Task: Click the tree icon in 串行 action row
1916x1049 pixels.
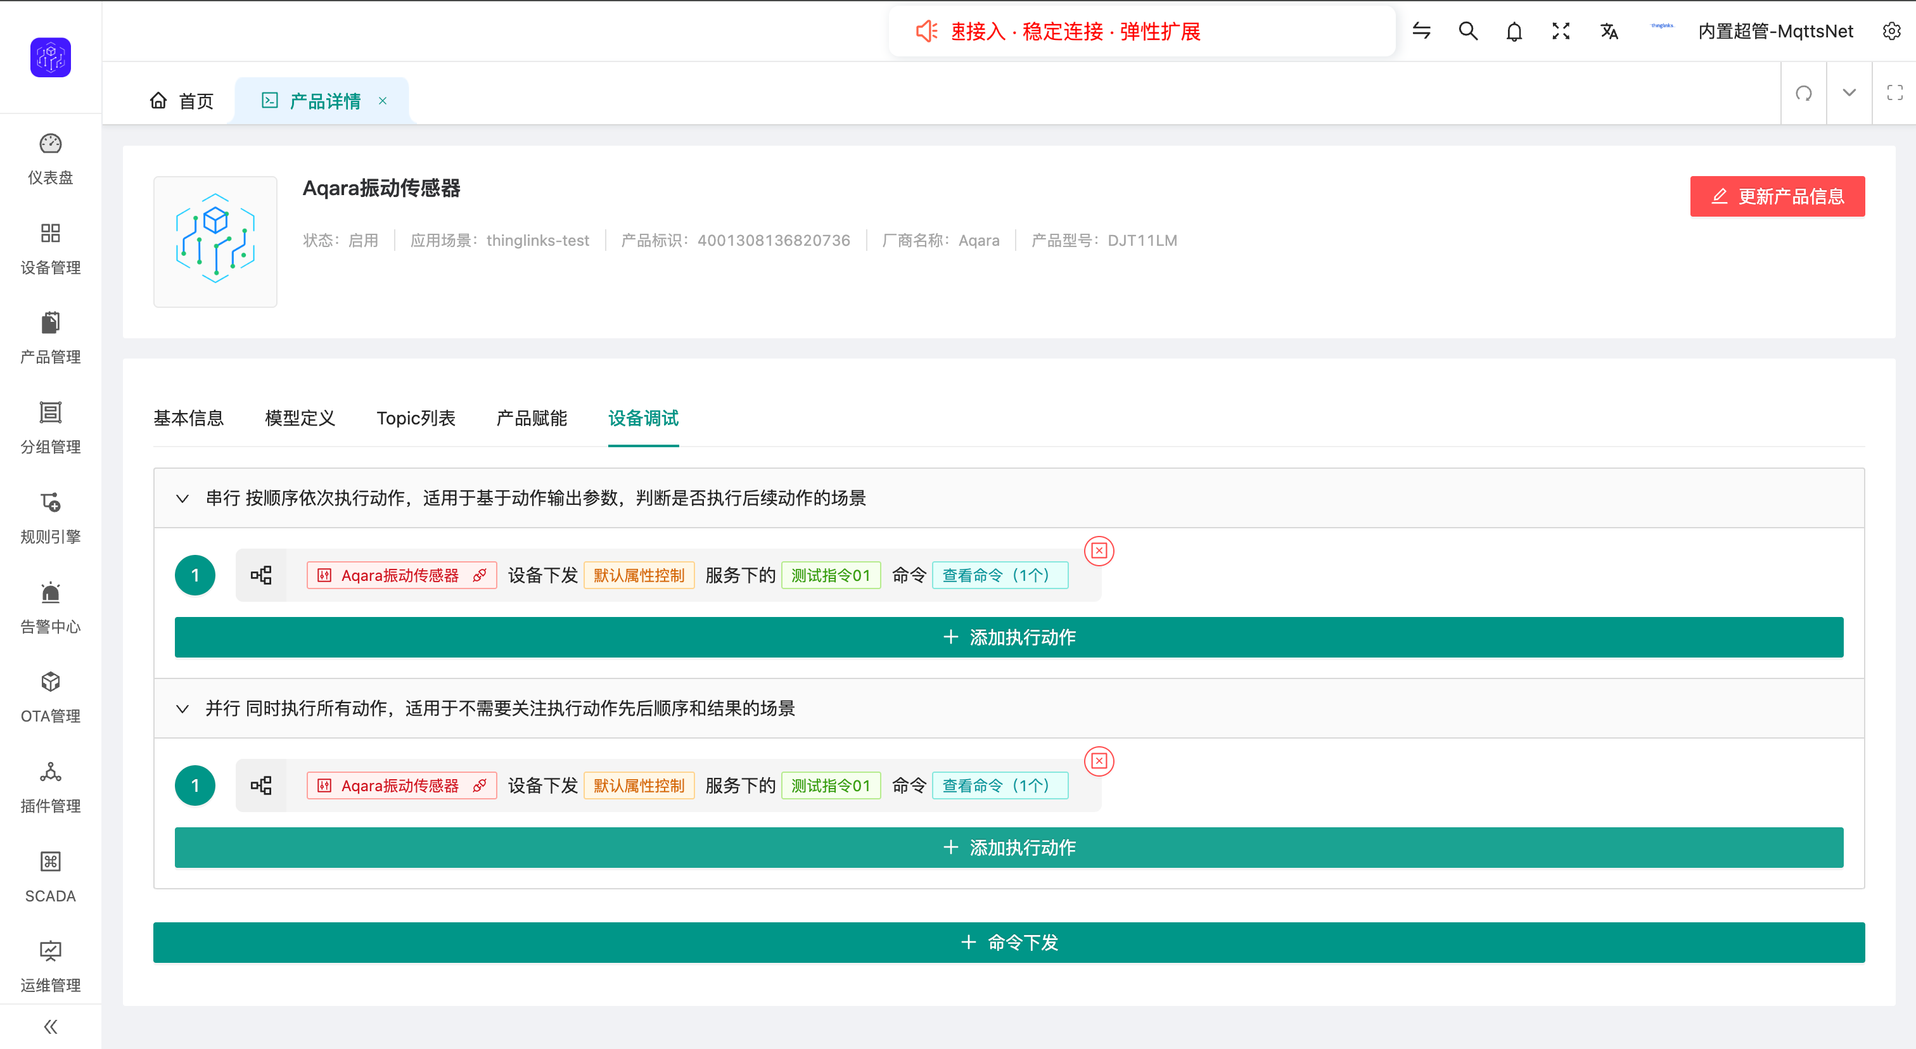Action: pos(261,575)
